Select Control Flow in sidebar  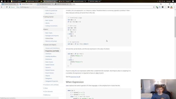point(49,38)
